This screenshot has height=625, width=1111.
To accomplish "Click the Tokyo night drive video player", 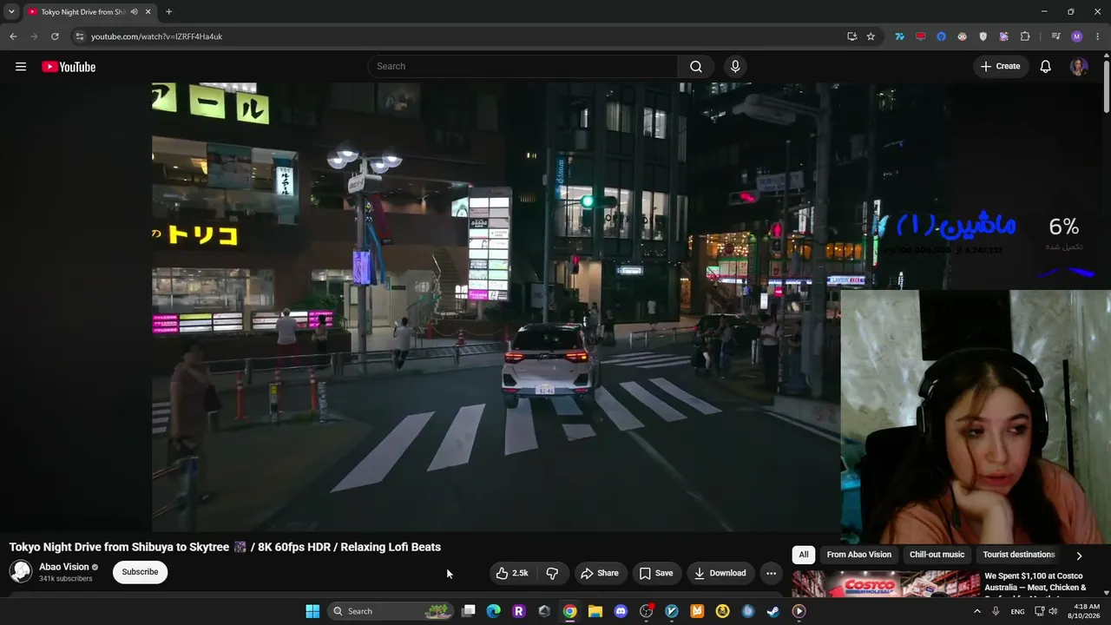I will pyautogui.click(x=496, y=307).
